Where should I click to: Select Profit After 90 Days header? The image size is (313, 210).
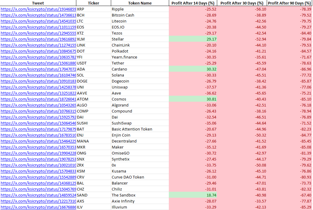[x=290, y=3]
